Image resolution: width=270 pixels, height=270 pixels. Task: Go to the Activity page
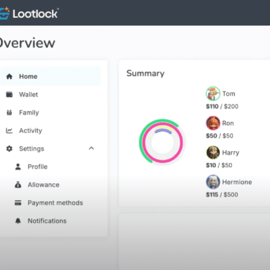pos(30,130)
